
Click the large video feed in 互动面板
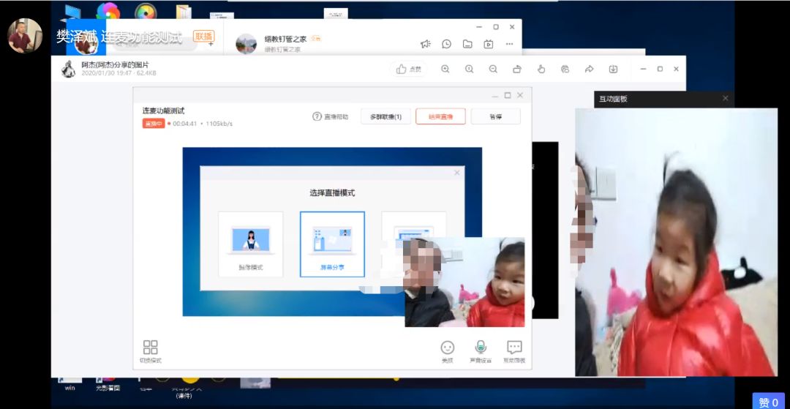coord(676,242)
